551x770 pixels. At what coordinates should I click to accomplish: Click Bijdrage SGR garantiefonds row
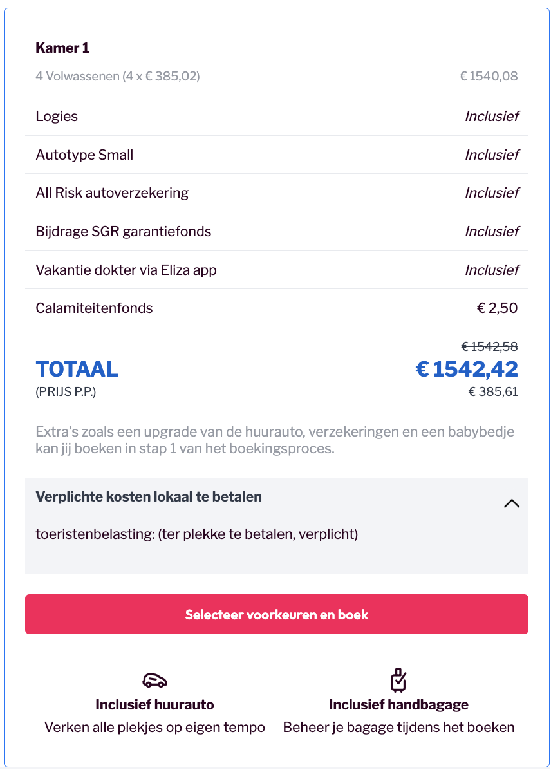point(277,231)
